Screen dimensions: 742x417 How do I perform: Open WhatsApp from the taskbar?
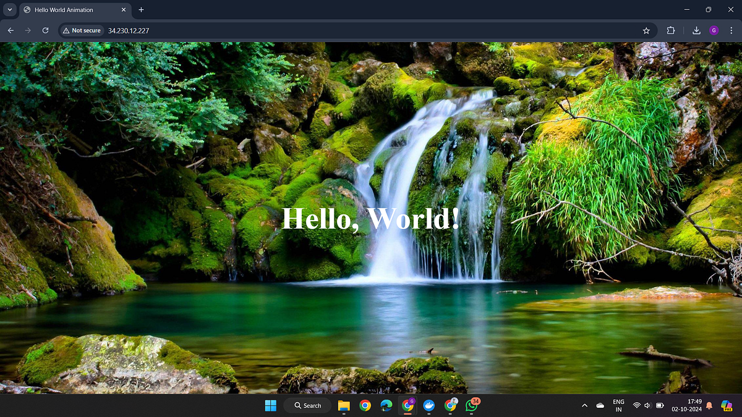click(471, 405)
